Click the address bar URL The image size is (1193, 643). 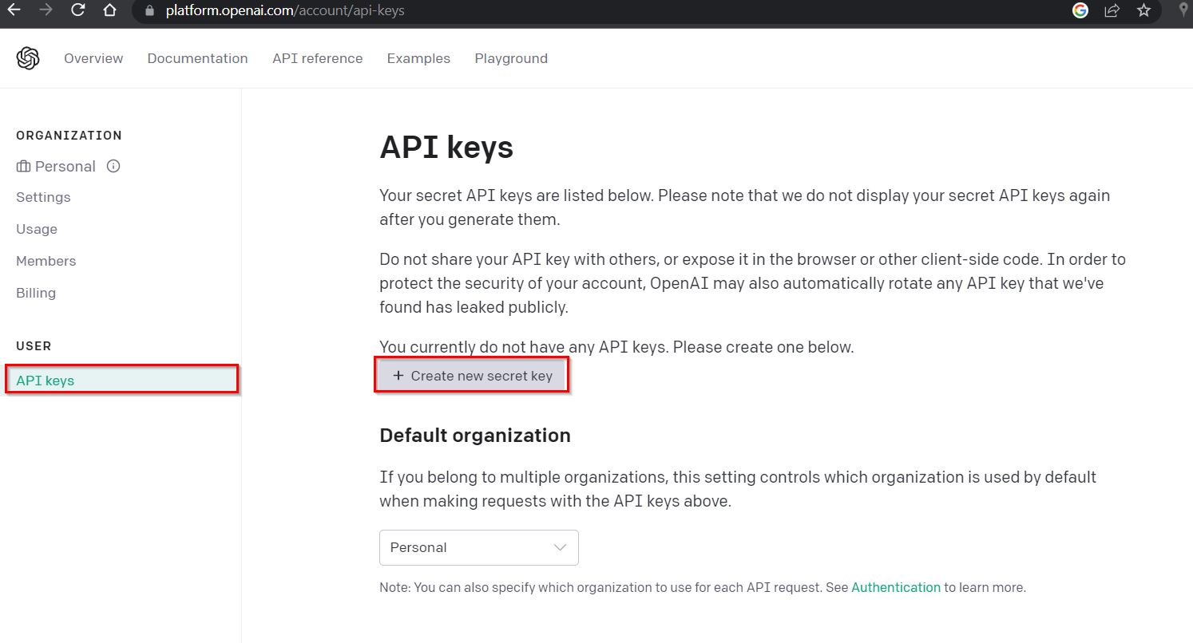285,11
